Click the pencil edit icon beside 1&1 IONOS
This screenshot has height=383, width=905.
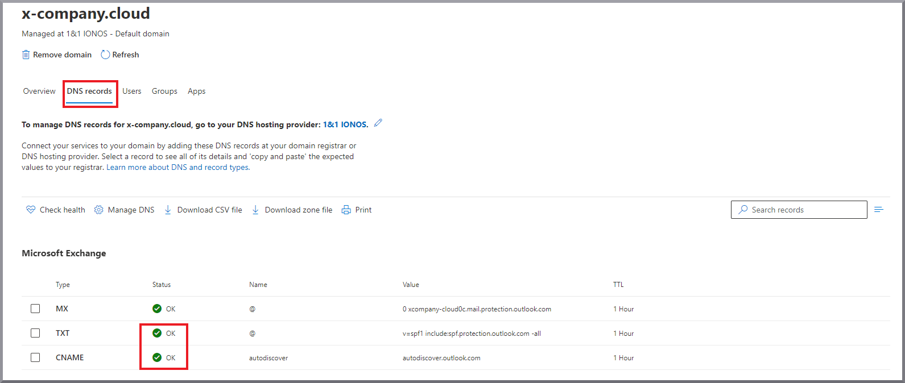pos(378,123)
